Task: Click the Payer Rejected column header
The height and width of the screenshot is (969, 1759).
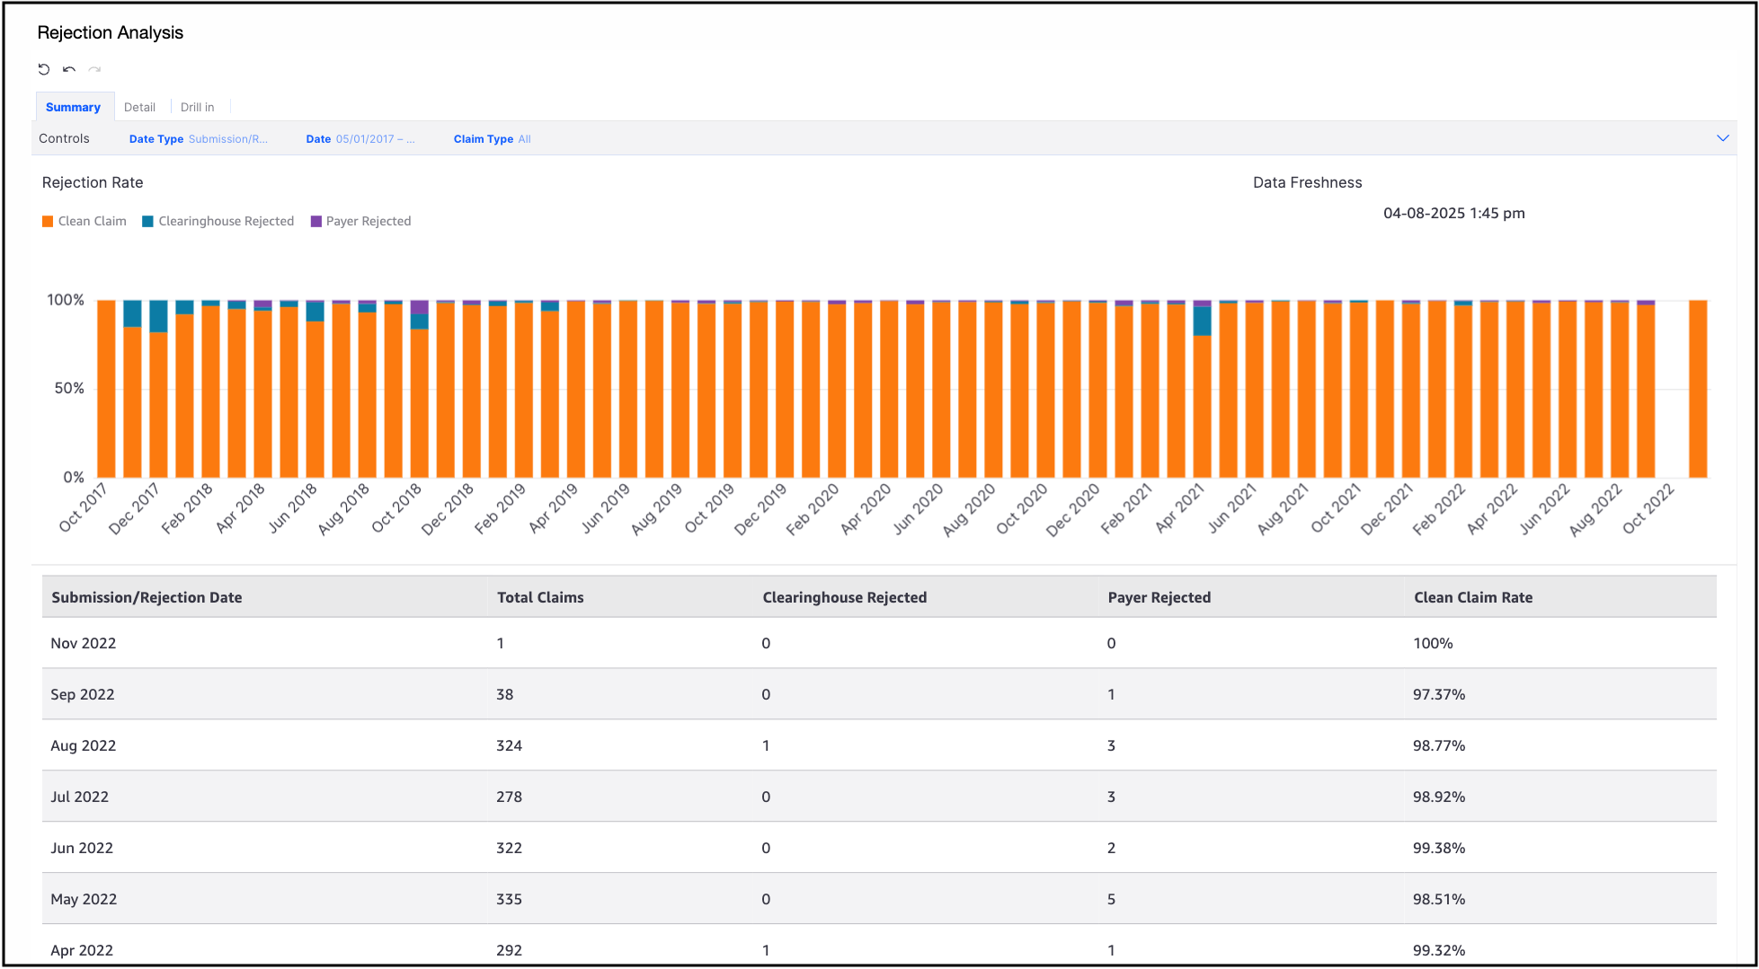Action: (1159, 597)
